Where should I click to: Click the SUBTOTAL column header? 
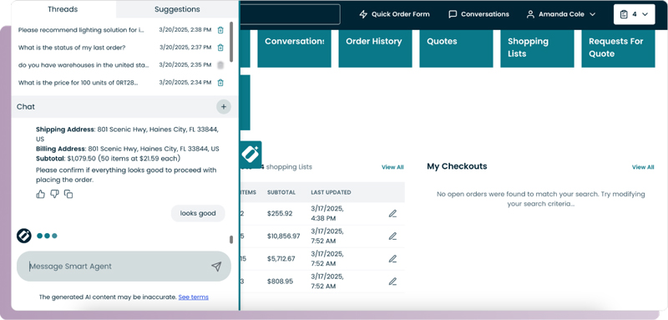coord(281,192)
